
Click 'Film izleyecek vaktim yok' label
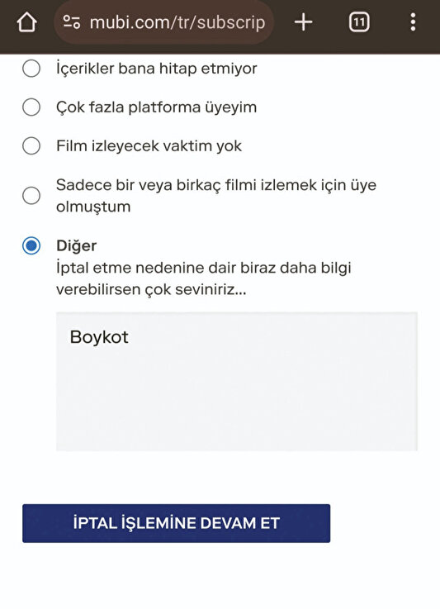(x=149, y=146)
